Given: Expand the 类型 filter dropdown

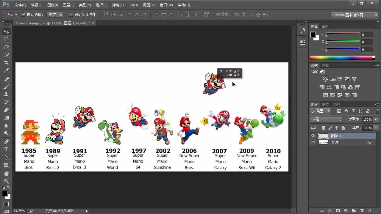Looking at the screenshot, I should click(328, 111).
